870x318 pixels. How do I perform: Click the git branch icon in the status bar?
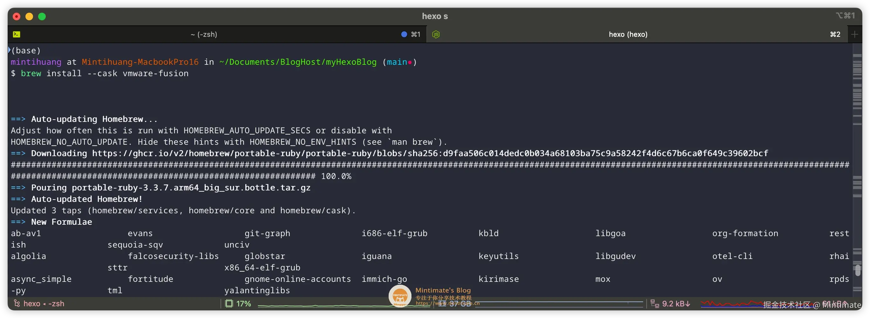point(17,303)
